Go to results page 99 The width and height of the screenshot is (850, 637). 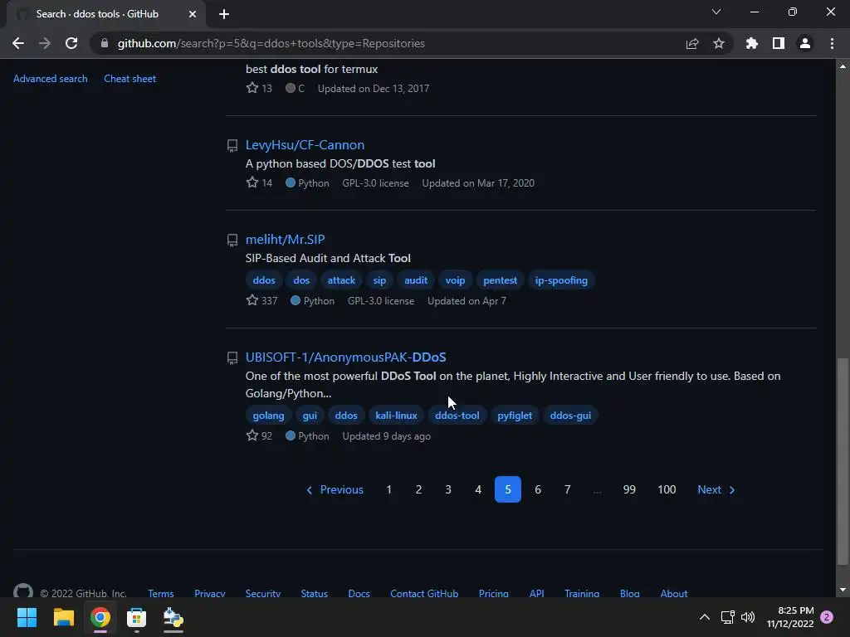[x=629, y=489]
